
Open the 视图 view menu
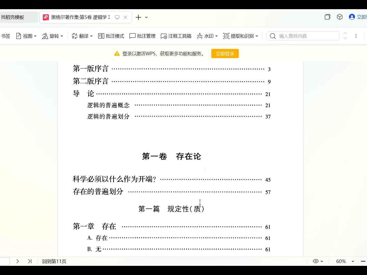pyautogui.click(x=26, y=36)
